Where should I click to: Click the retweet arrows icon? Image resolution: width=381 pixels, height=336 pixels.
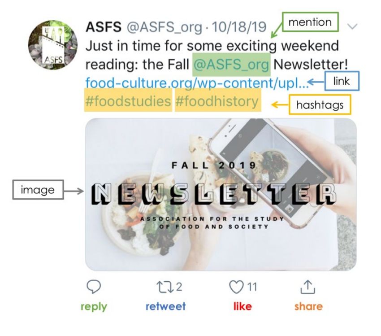[x=165, y=287]
